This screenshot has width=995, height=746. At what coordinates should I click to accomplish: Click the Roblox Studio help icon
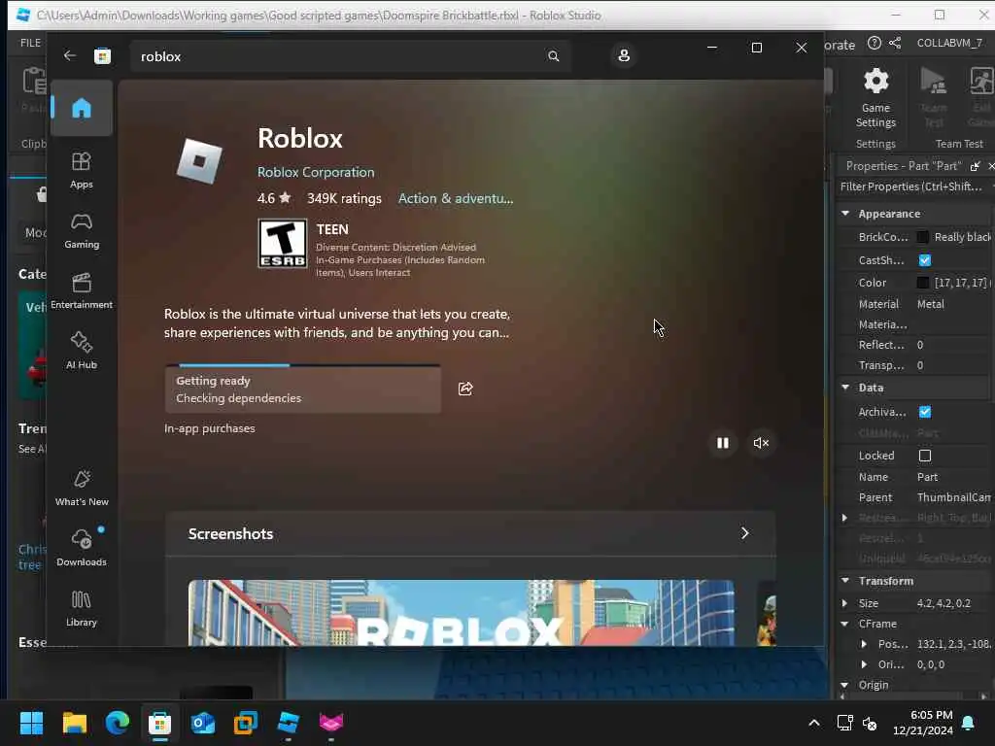(874, 43)
